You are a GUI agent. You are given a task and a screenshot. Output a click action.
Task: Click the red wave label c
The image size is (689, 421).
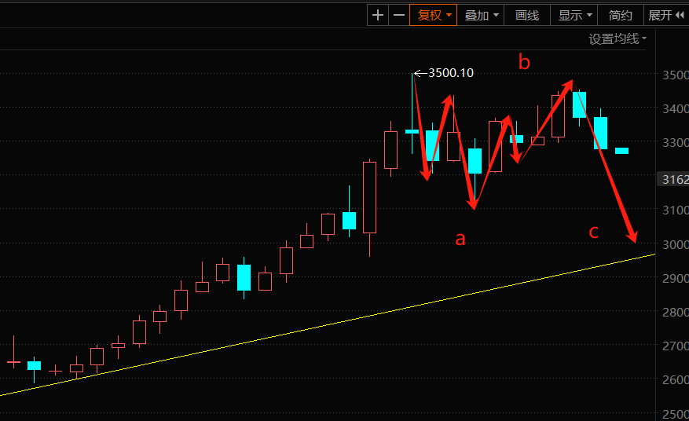(x=593, y=232)
